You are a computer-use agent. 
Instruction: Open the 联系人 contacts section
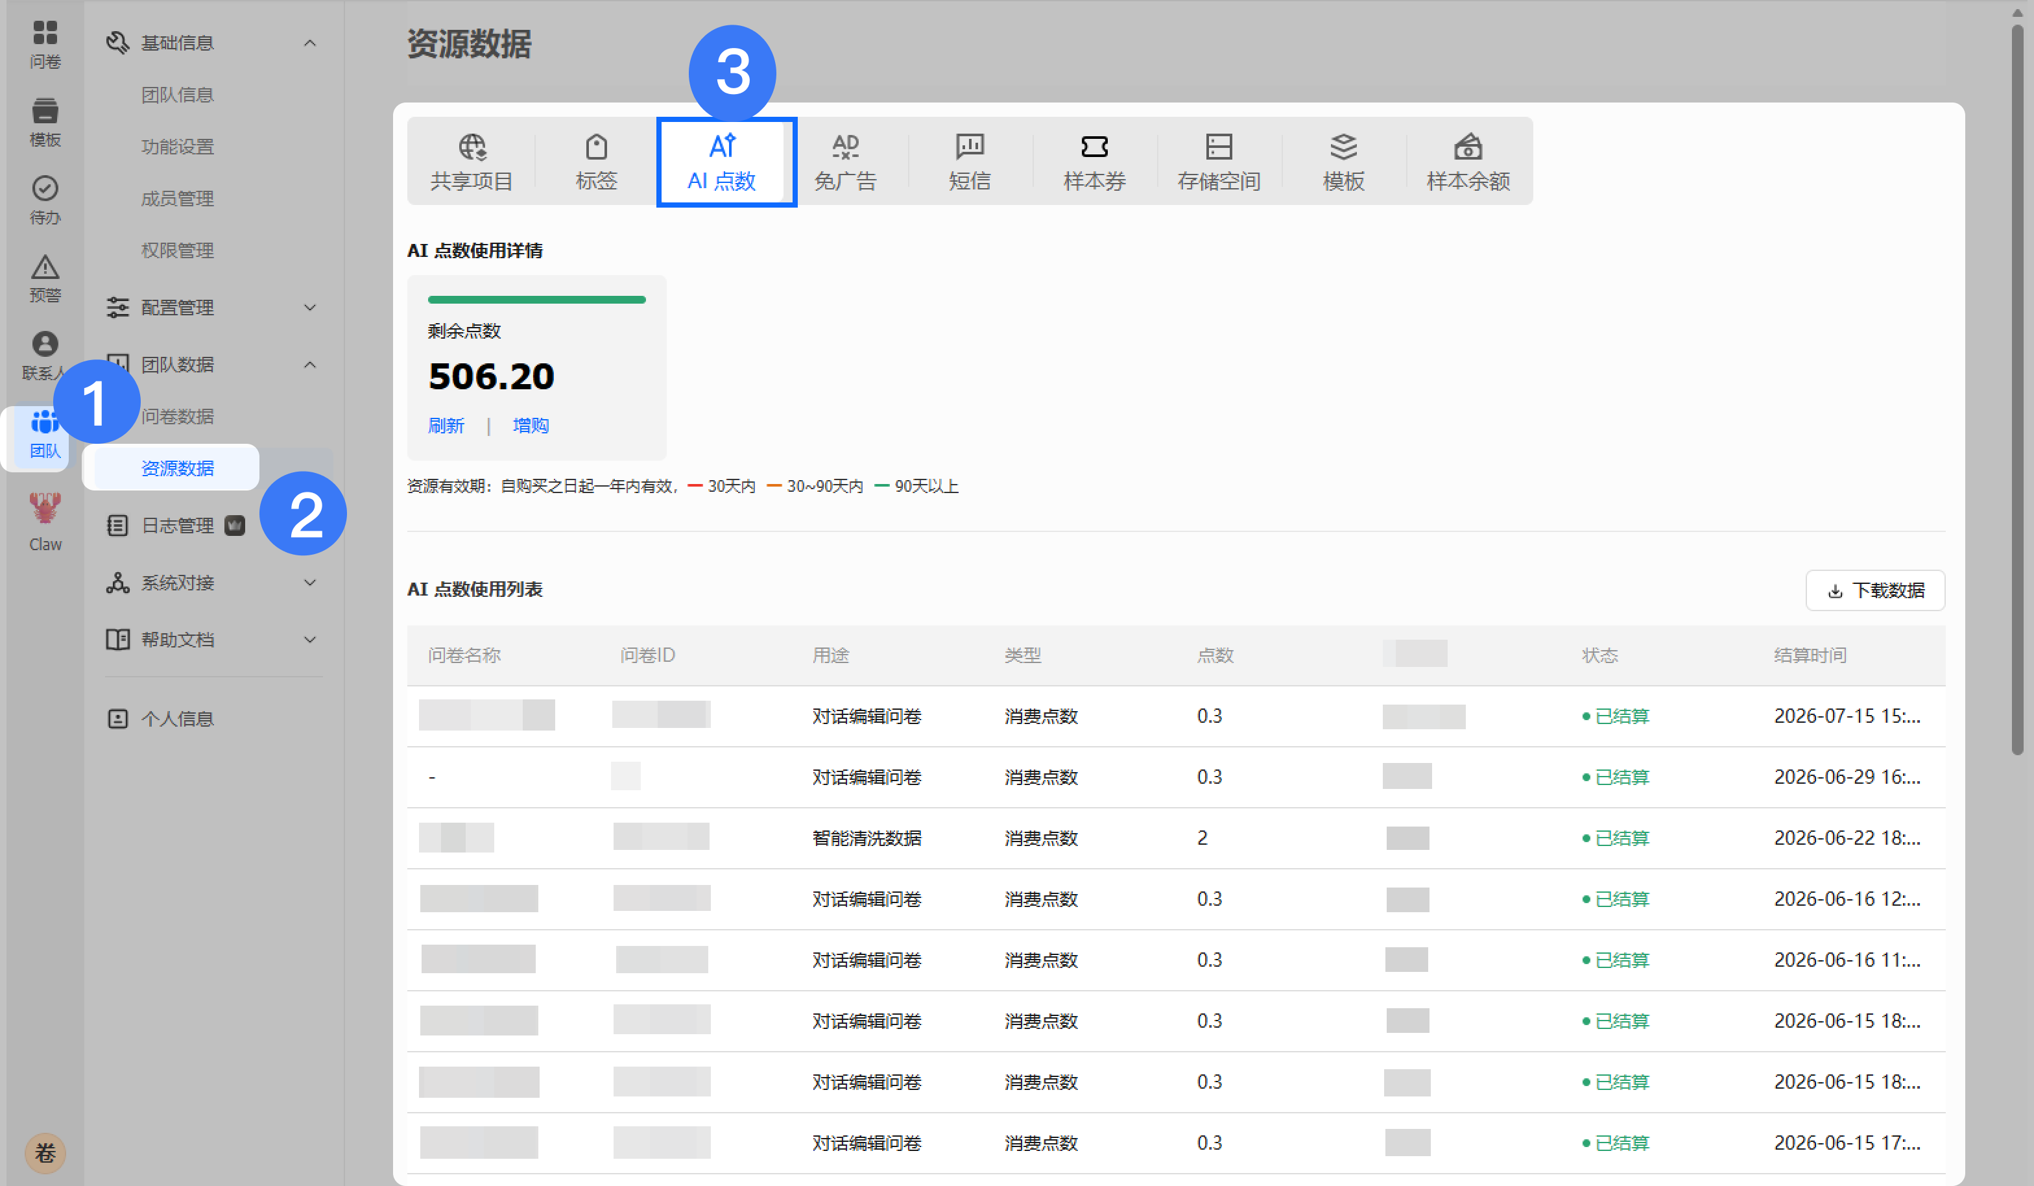[x=45, y=356]
